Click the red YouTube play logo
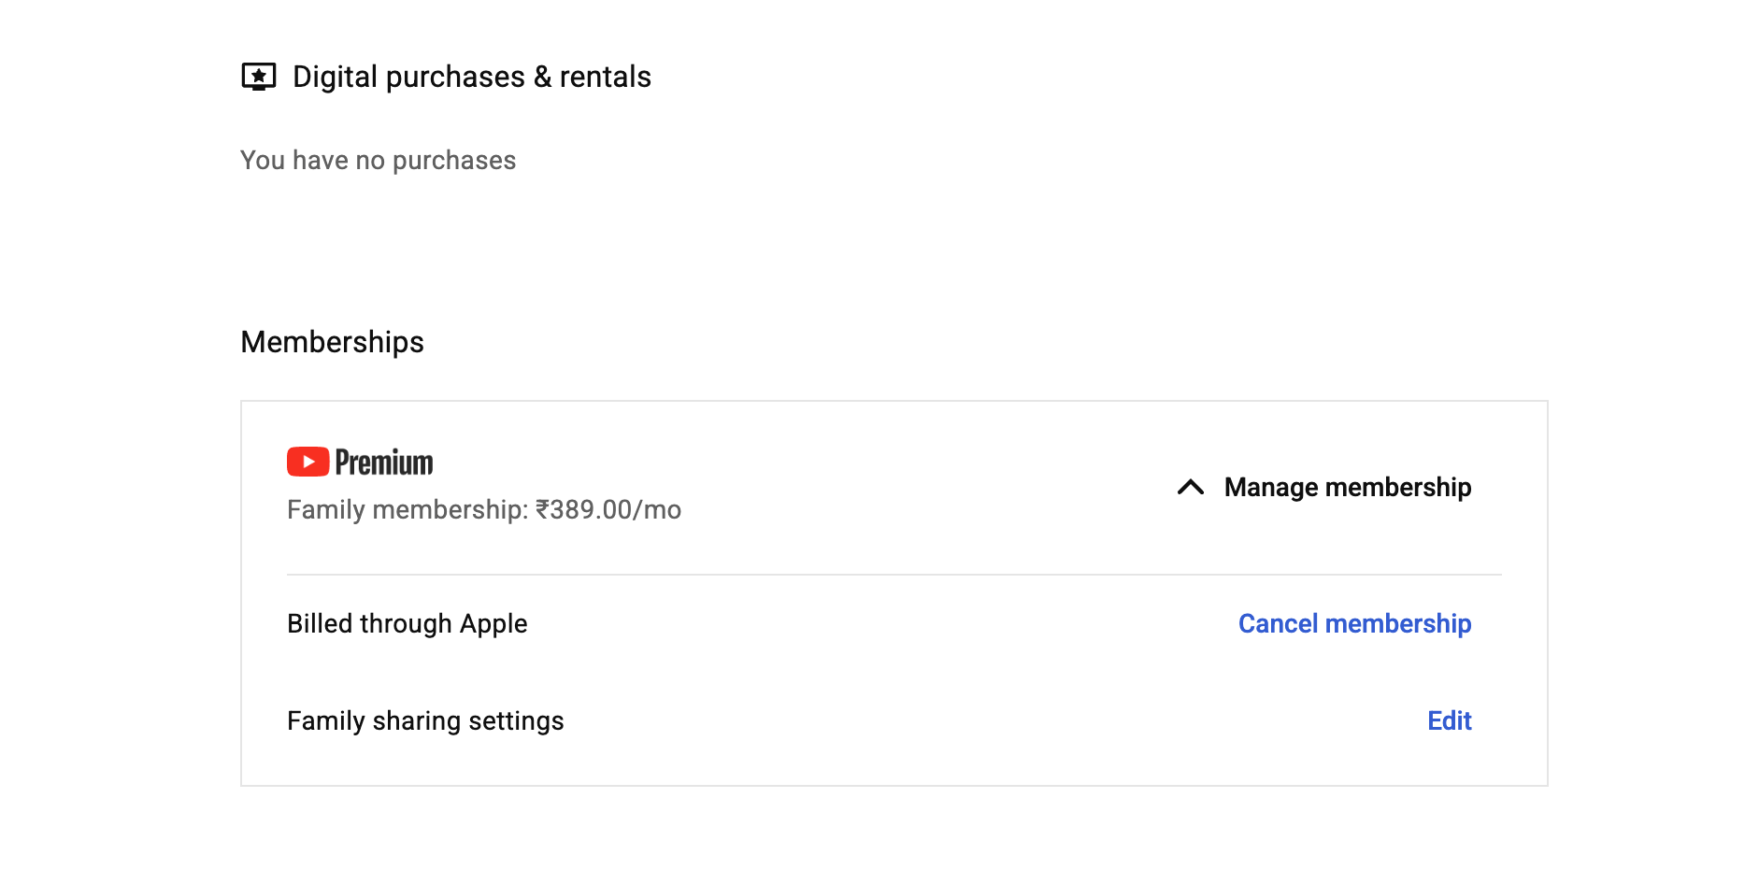This screenshot has height=869, width=1759. pyautogui.click(x=307, y=462)
